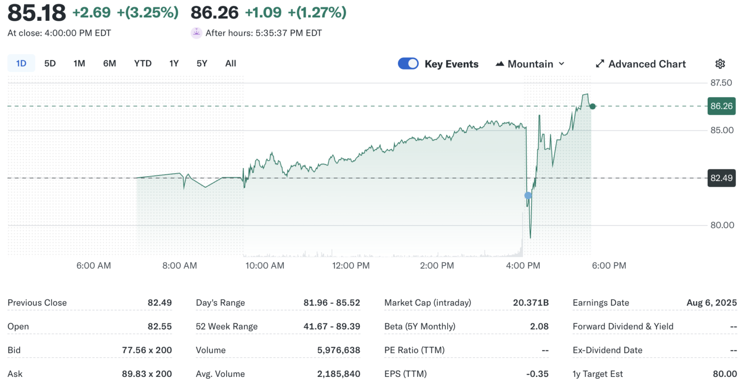Viewport: 741px width, 388px height.
Task: Expand the Mountain chart style dropdown chevron
Action: coord(562,64)
